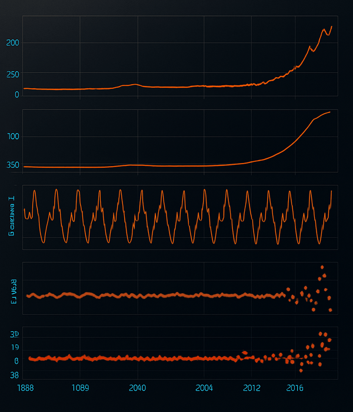Select the "250" y-axis label in top chart

(x=12, y=75)
